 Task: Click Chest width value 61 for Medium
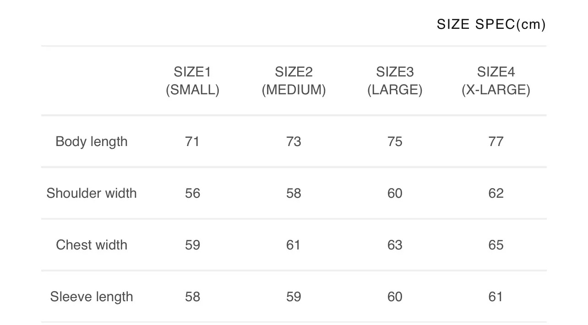(x=294, y=245)
